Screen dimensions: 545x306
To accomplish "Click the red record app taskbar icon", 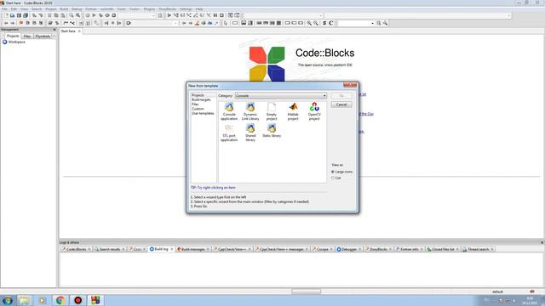I will pos(77,300).
